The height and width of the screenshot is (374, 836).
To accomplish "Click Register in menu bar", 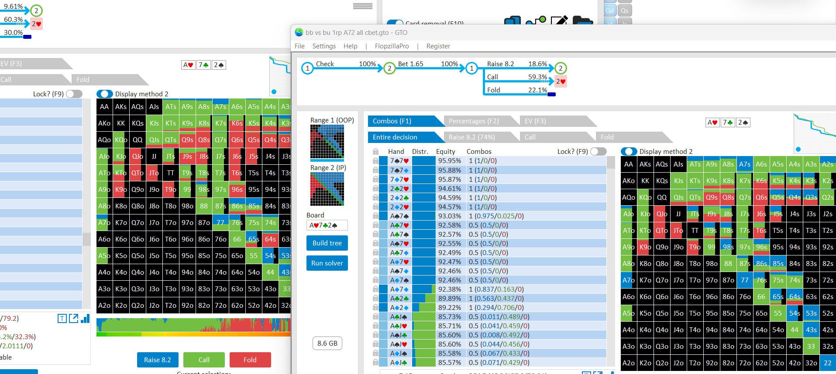I will coord(438,46).
